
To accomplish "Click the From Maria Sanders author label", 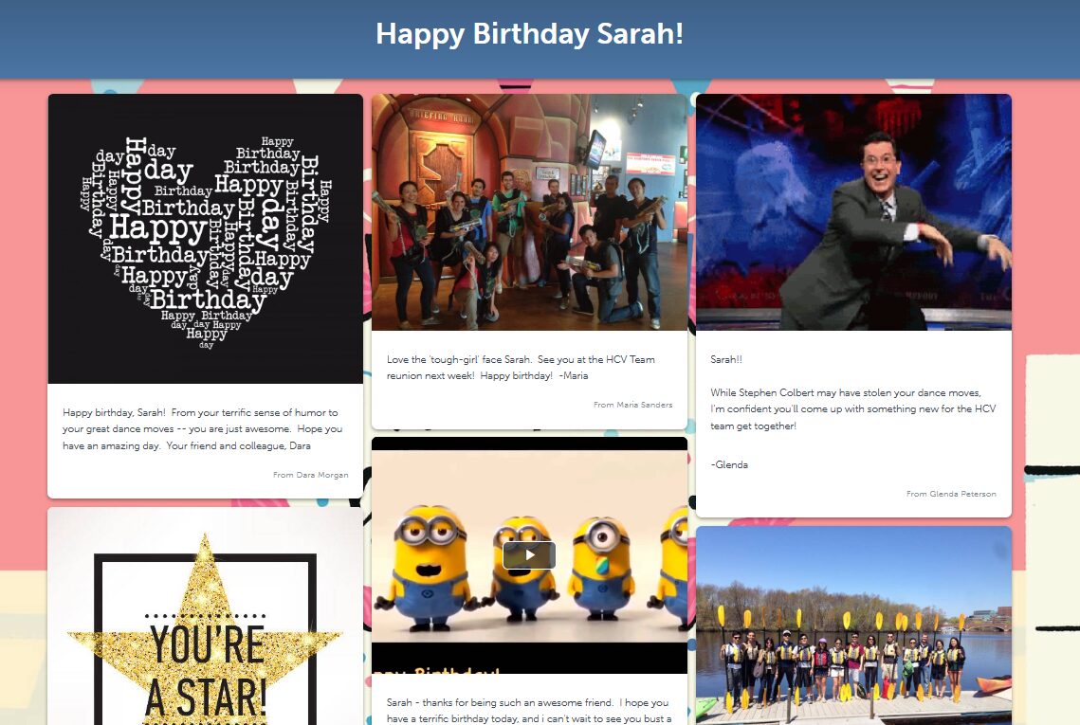I will 632,405.
